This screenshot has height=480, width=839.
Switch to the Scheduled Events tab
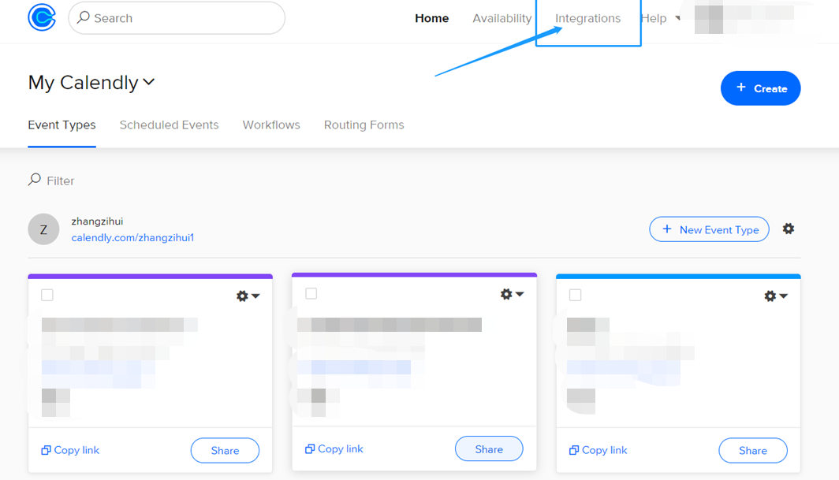point(169,125)
